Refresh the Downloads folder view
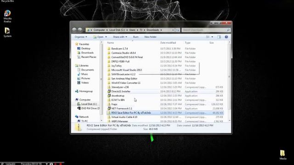This screenshot has height=165, width=294. tap(177, 30)
